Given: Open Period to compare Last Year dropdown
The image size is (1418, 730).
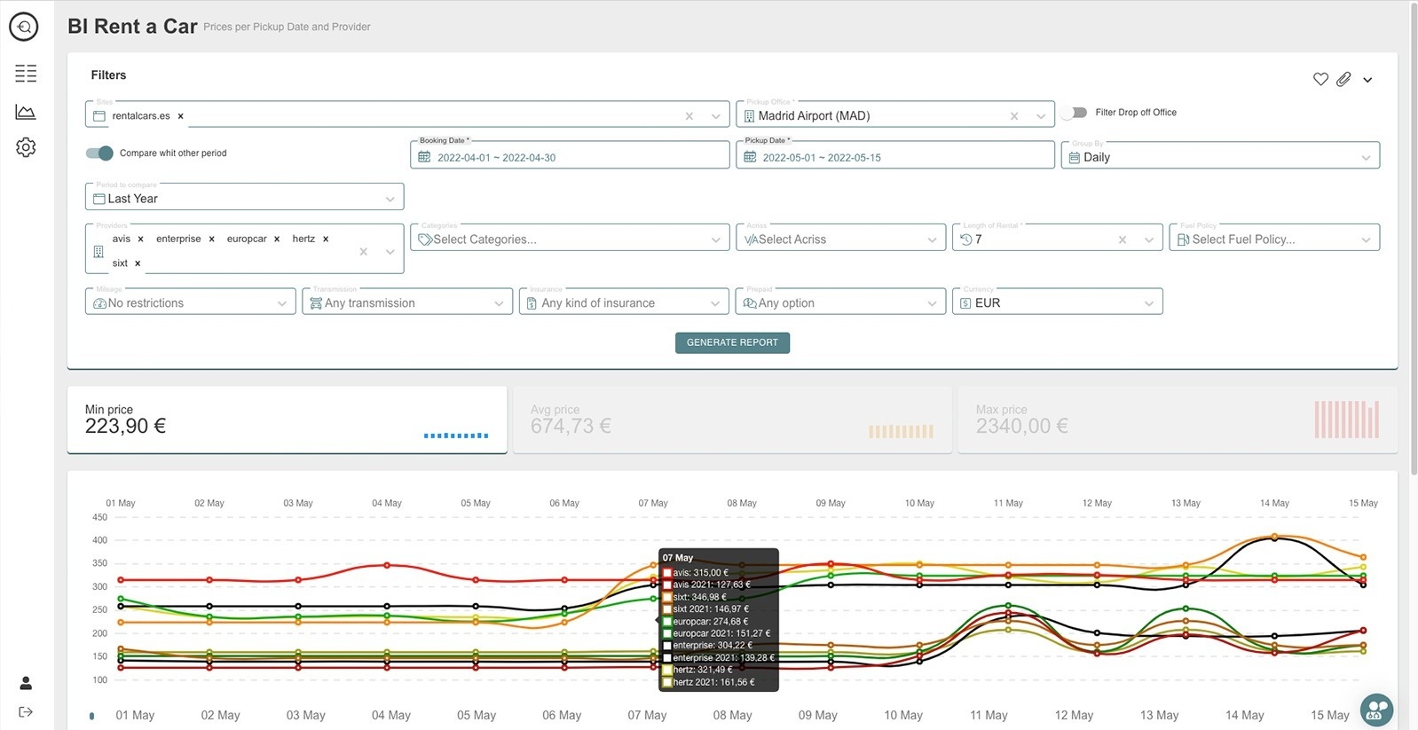Looking at the screenshot, I should 244,197.
